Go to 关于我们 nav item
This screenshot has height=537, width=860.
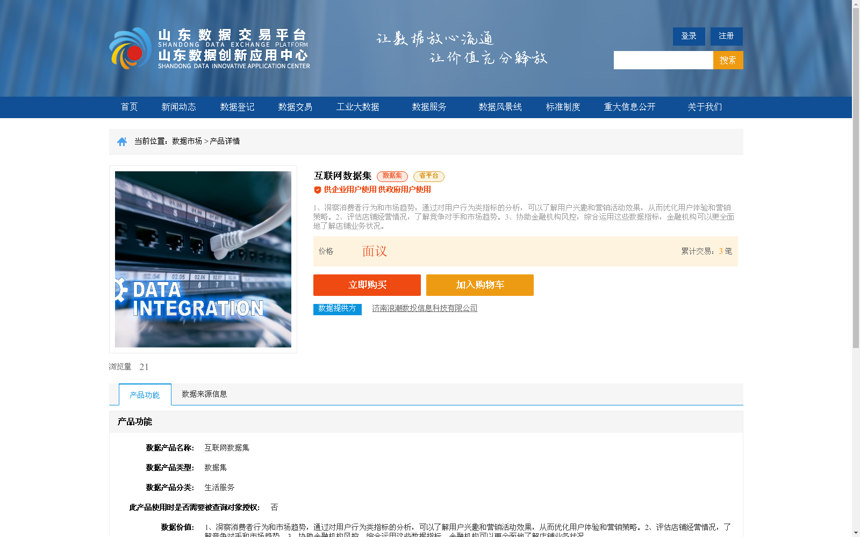[x=705, y=107]
